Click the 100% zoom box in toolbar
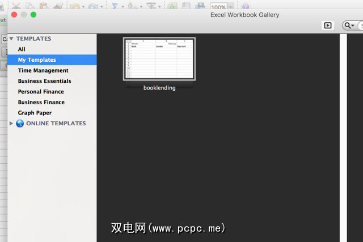The width and height of the screenshot is (363, 242). pos(218,7)
